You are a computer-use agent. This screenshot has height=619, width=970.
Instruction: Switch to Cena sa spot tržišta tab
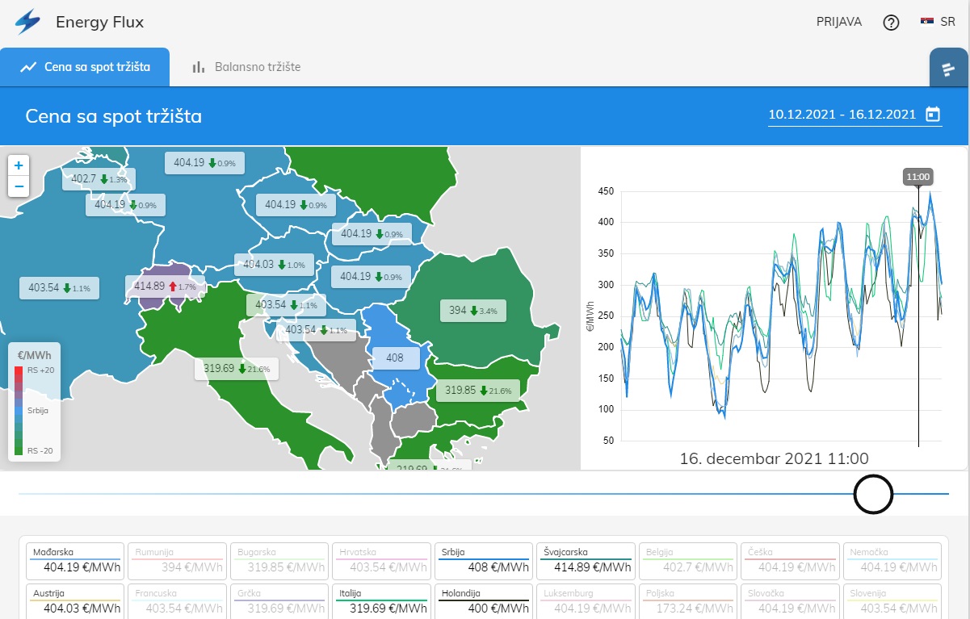tap(85, 67)
